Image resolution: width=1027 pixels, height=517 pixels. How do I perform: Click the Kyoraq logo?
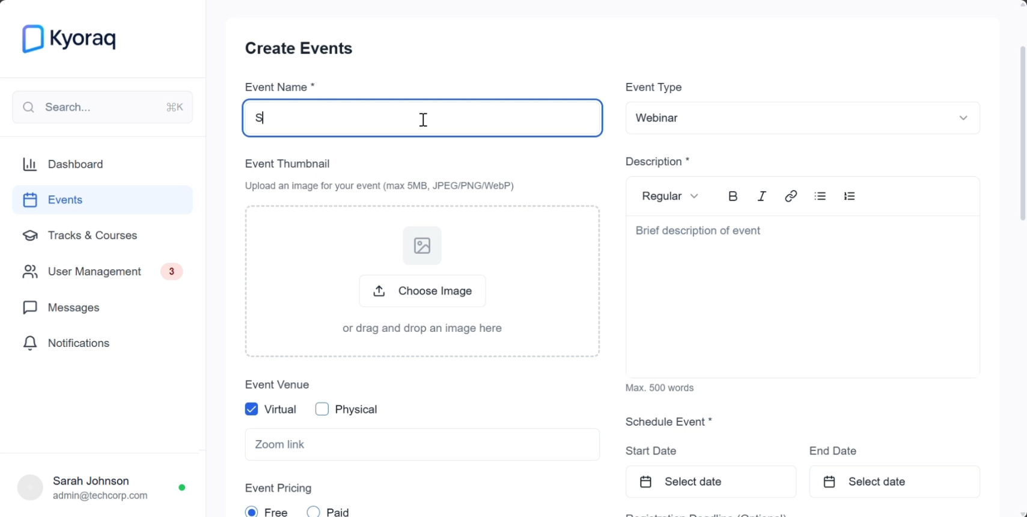(x=69, y=38)
